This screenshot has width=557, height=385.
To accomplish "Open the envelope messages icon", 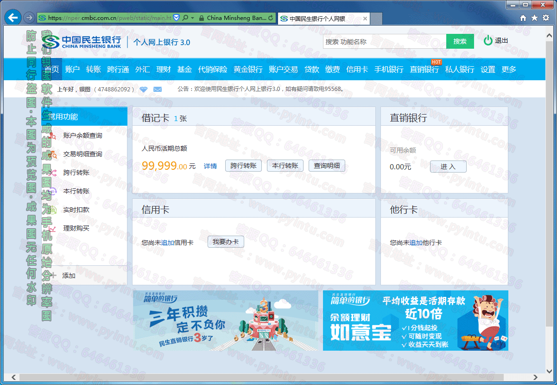I will [x=158, y=89].
